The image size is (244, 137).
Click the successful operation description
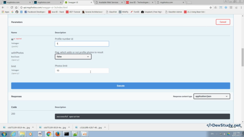pyautogui.click(x=68, y=116)
